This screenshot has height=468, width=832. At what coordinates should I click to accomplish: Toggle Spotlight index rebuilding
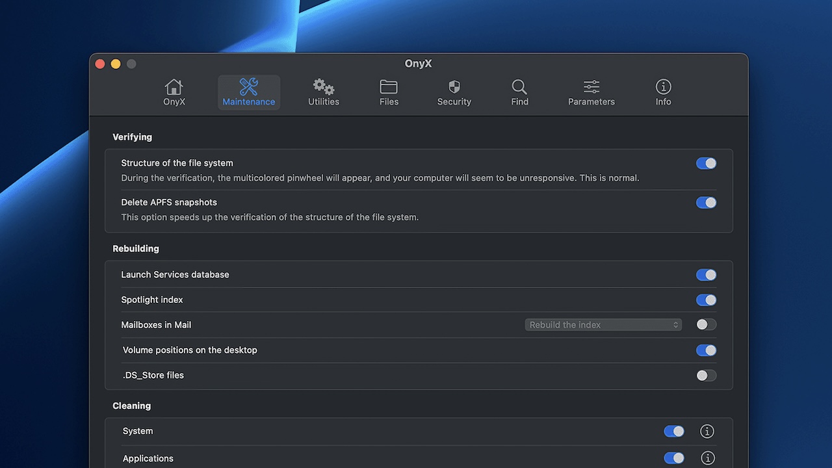(706, 300)
